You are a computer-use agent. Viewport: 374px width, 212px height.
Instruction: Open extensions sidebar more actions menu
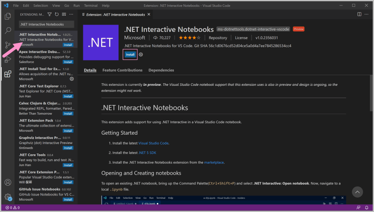71,14
